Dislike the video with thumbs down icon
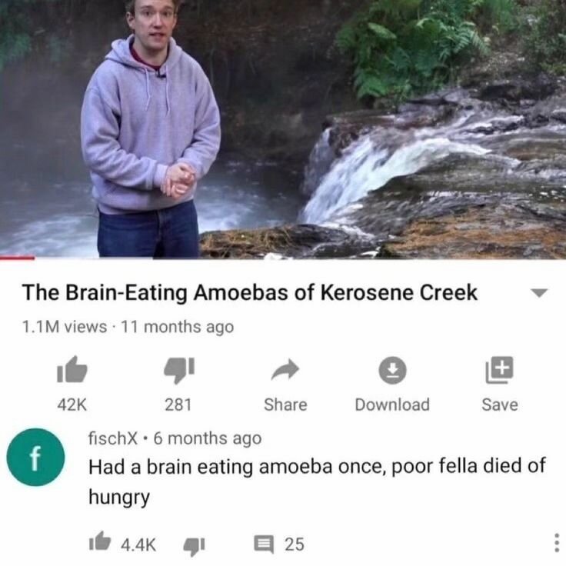 (179, 370)
